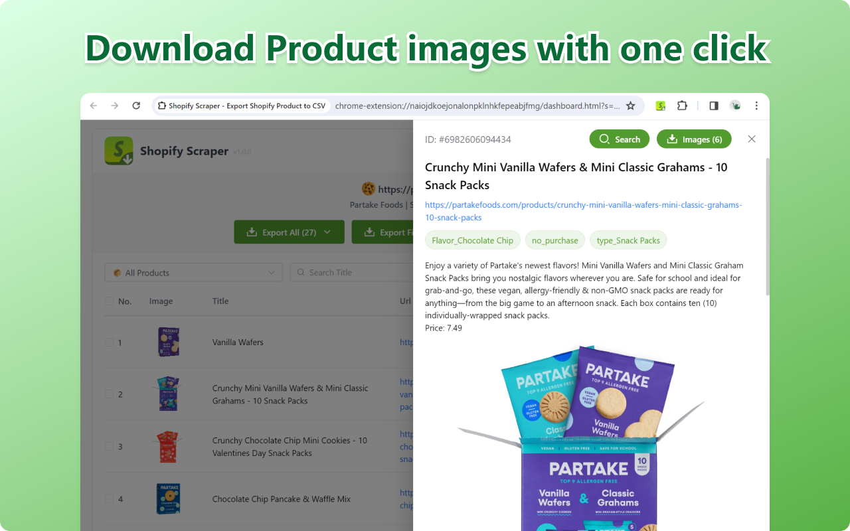Open the Valentines Day Snack Packs thumbnail
The image size is (850, 531).
click(x=169, y=447)
